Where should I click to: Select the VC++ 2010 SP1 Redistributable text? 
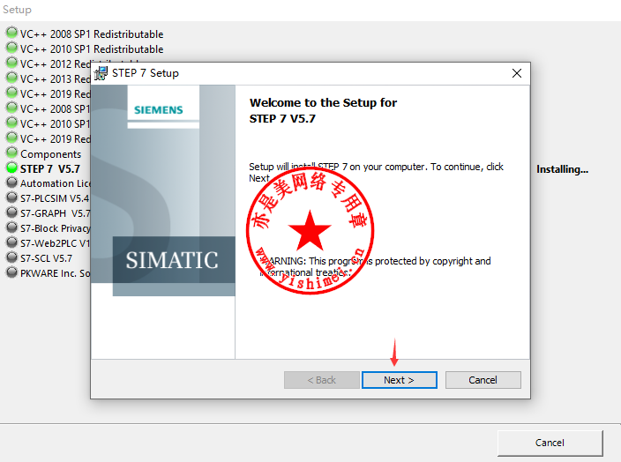pyautogui.click(x=92, y=49)
